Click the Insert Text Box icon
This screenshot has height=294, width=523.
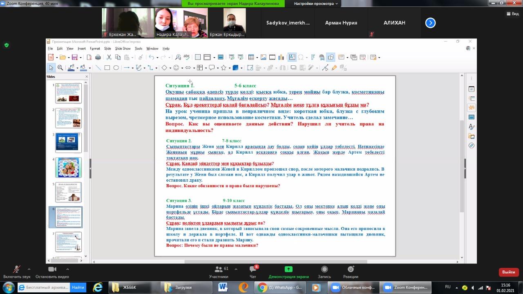click(x=292, y=58)
